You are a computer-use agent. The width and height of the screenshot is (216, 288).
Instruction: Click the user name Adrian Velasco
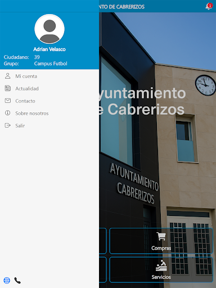click(49, 49)
